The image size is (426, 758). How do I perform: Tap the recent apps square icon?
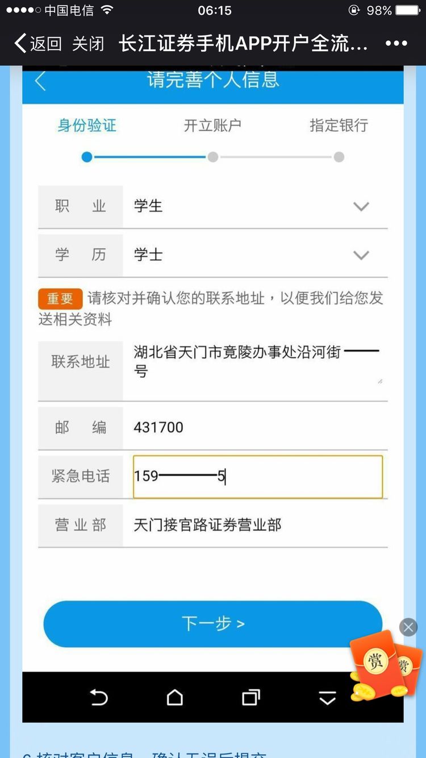(250, 697)
